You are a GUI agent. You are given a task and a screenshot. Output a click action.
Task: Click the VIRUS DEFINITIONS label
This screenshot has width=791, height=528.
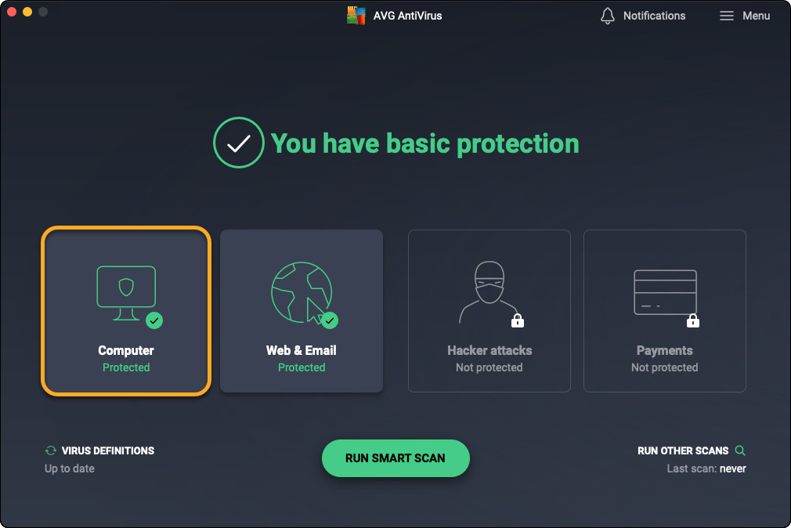(108, 450)
